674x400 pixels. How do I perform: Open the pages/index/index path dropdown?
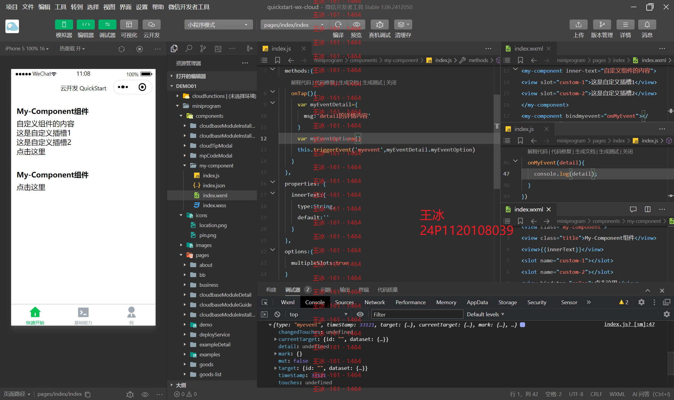294,25
